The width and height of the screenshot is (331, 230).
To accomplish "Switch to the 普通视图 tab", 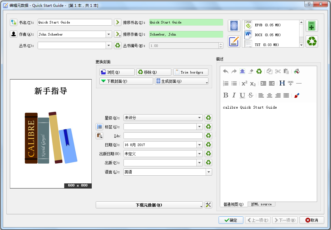I will point(233,204).
